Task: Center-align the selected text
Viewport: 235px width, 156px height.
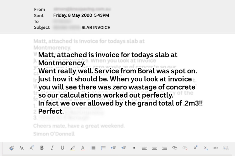Action: [154, 148]
